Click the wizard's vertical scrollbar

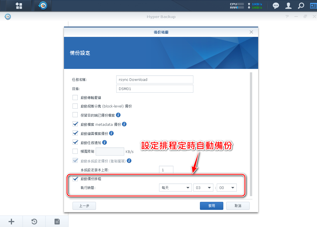(x=251, y=132)
